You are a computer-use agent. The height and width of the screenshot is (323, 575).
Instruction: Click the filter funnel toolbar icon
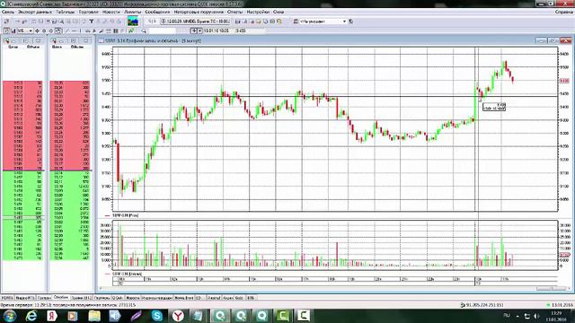pyautogui.click(x=92, y=22)
